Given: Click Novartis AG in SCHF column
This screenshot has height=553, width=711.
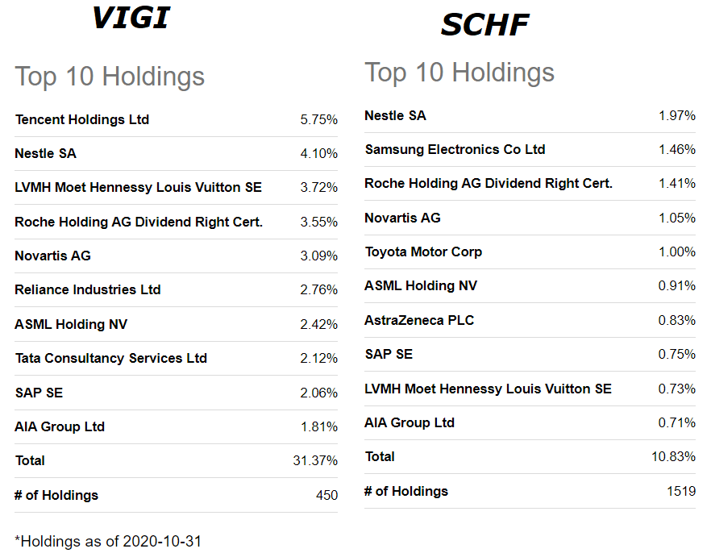Looking at the screenshot, I should 403,218.
